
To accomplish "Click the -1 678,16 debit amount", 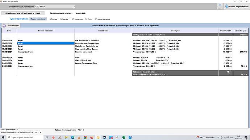I will click(x=228, y=64).
